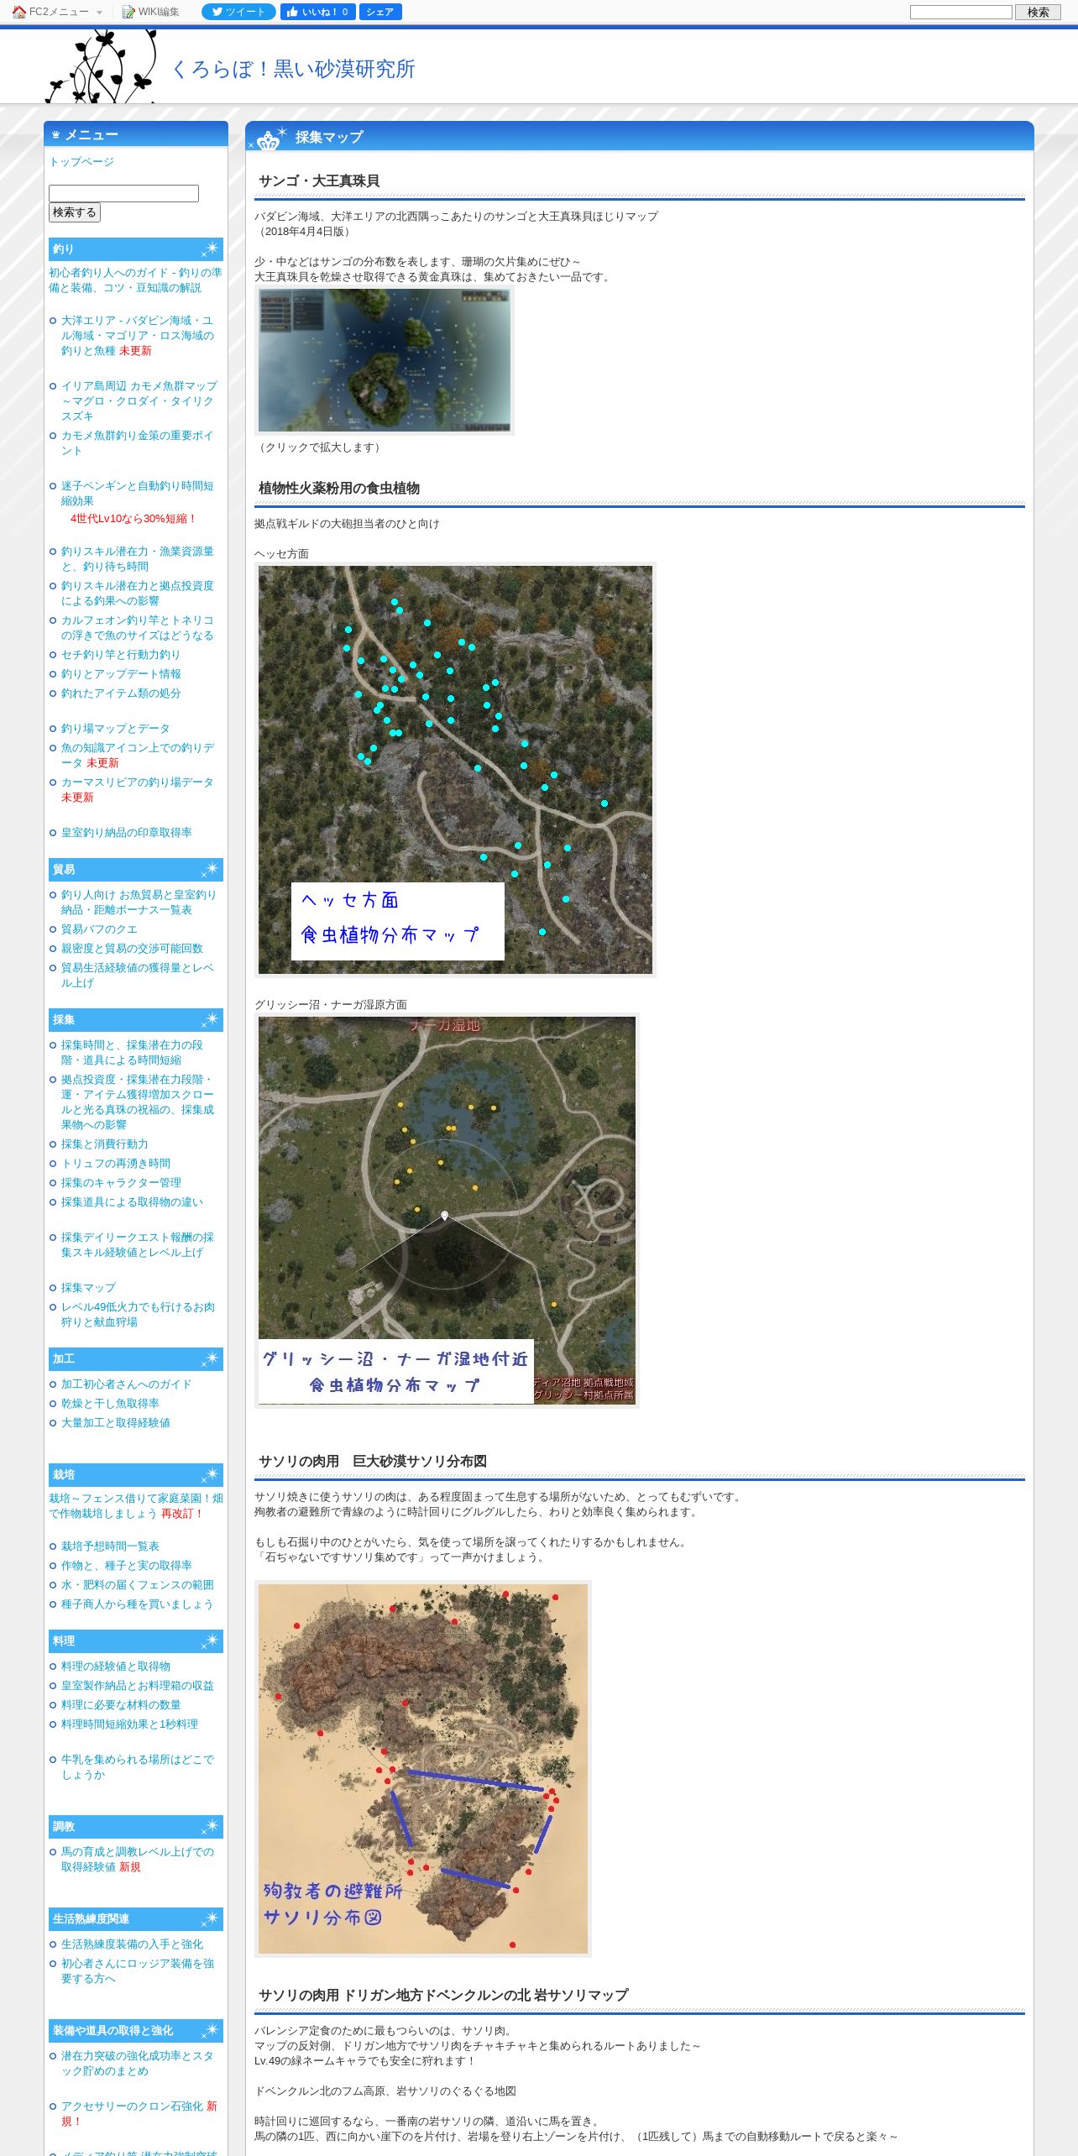The height and width of the screenshot is (2156, 1078).
Task: Open 採集のキャラクター管理 link
Action: [121, 1182]
